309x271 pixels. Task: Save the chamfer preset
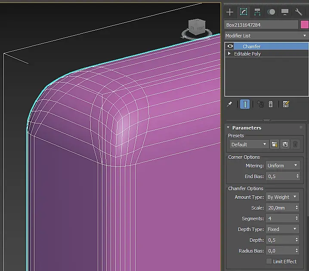(285, 145)
